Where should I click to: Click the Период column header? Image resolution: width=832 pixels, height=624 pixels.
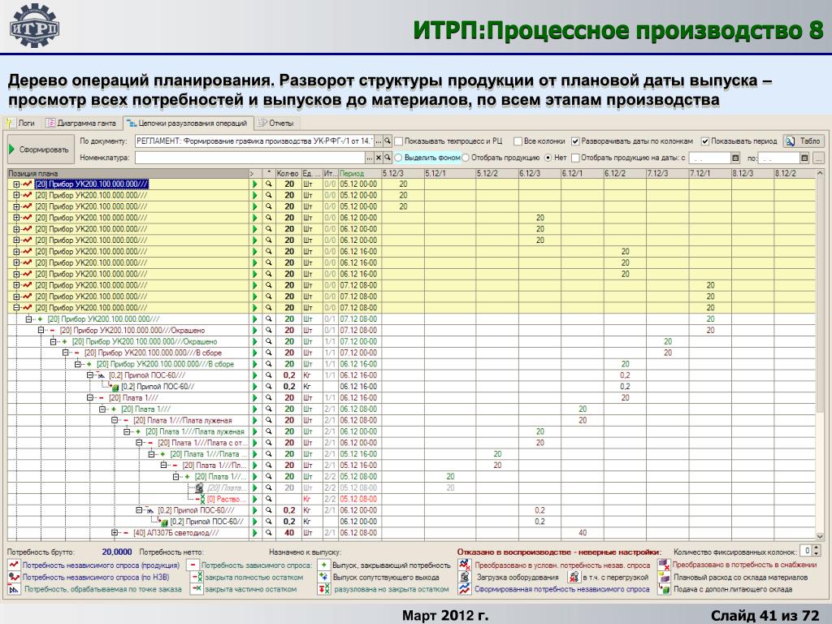360,174
